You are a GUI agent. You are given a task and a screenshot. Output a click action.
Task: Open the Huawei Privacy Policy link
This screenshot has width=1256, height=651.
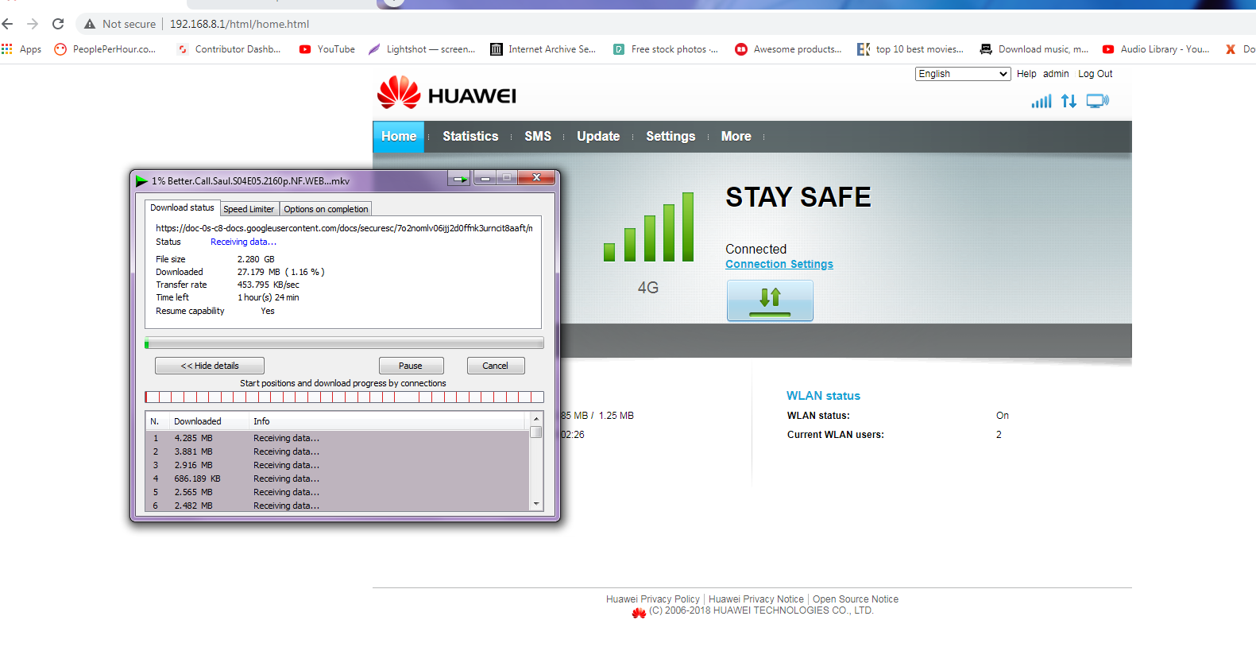(x=653, y=599)
